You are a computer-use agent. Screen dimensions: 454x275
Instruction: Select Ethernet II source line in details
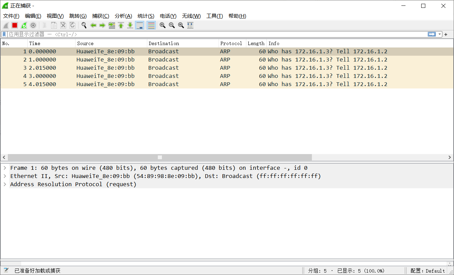pyautogui.click(x=227, y=176)
